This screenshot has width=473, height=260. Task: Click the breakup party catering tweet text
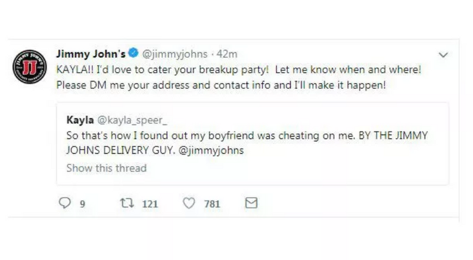point(239,70)
